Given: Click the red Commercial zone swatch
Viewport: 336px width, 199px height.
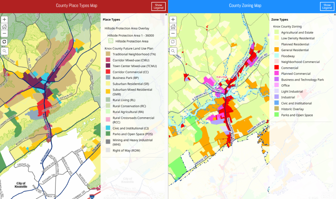Looking at the screenshot, I should (277, 68).
